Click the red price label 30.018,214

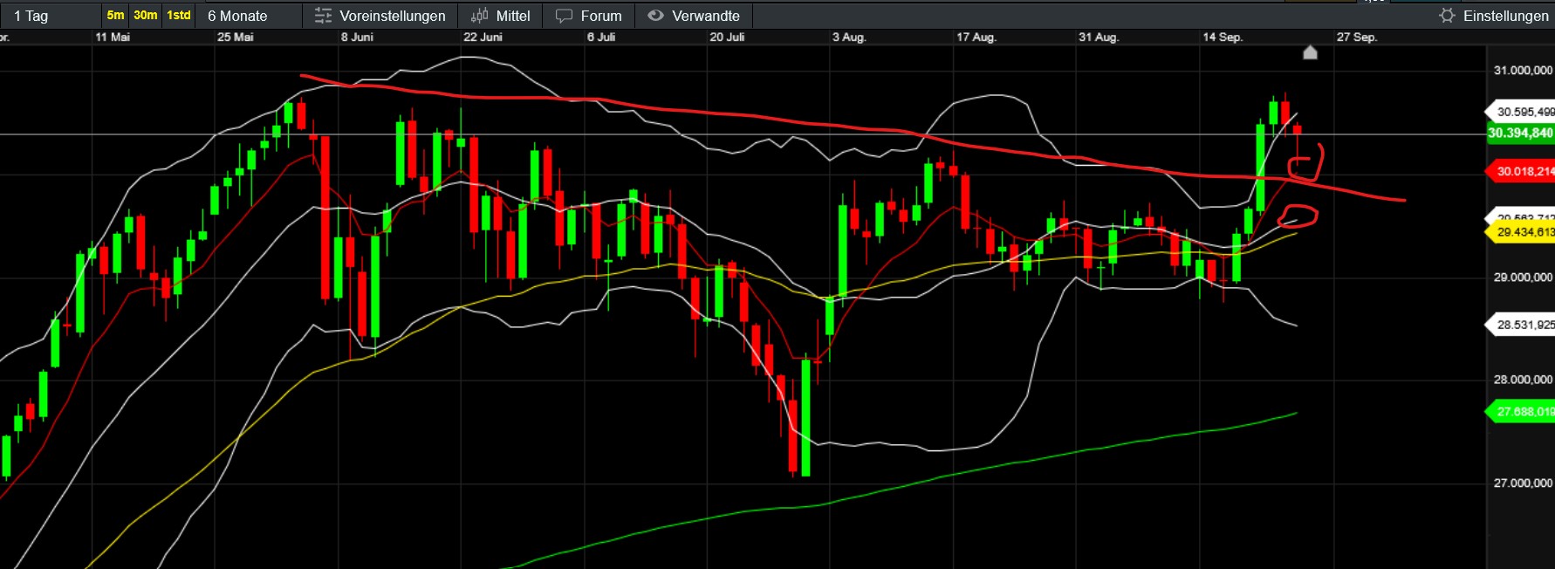[1520, 171]
